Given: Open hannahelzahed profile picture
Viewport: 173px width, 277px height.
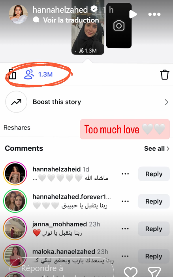Looking at the screenshot, I should click(x=18, y=14).
